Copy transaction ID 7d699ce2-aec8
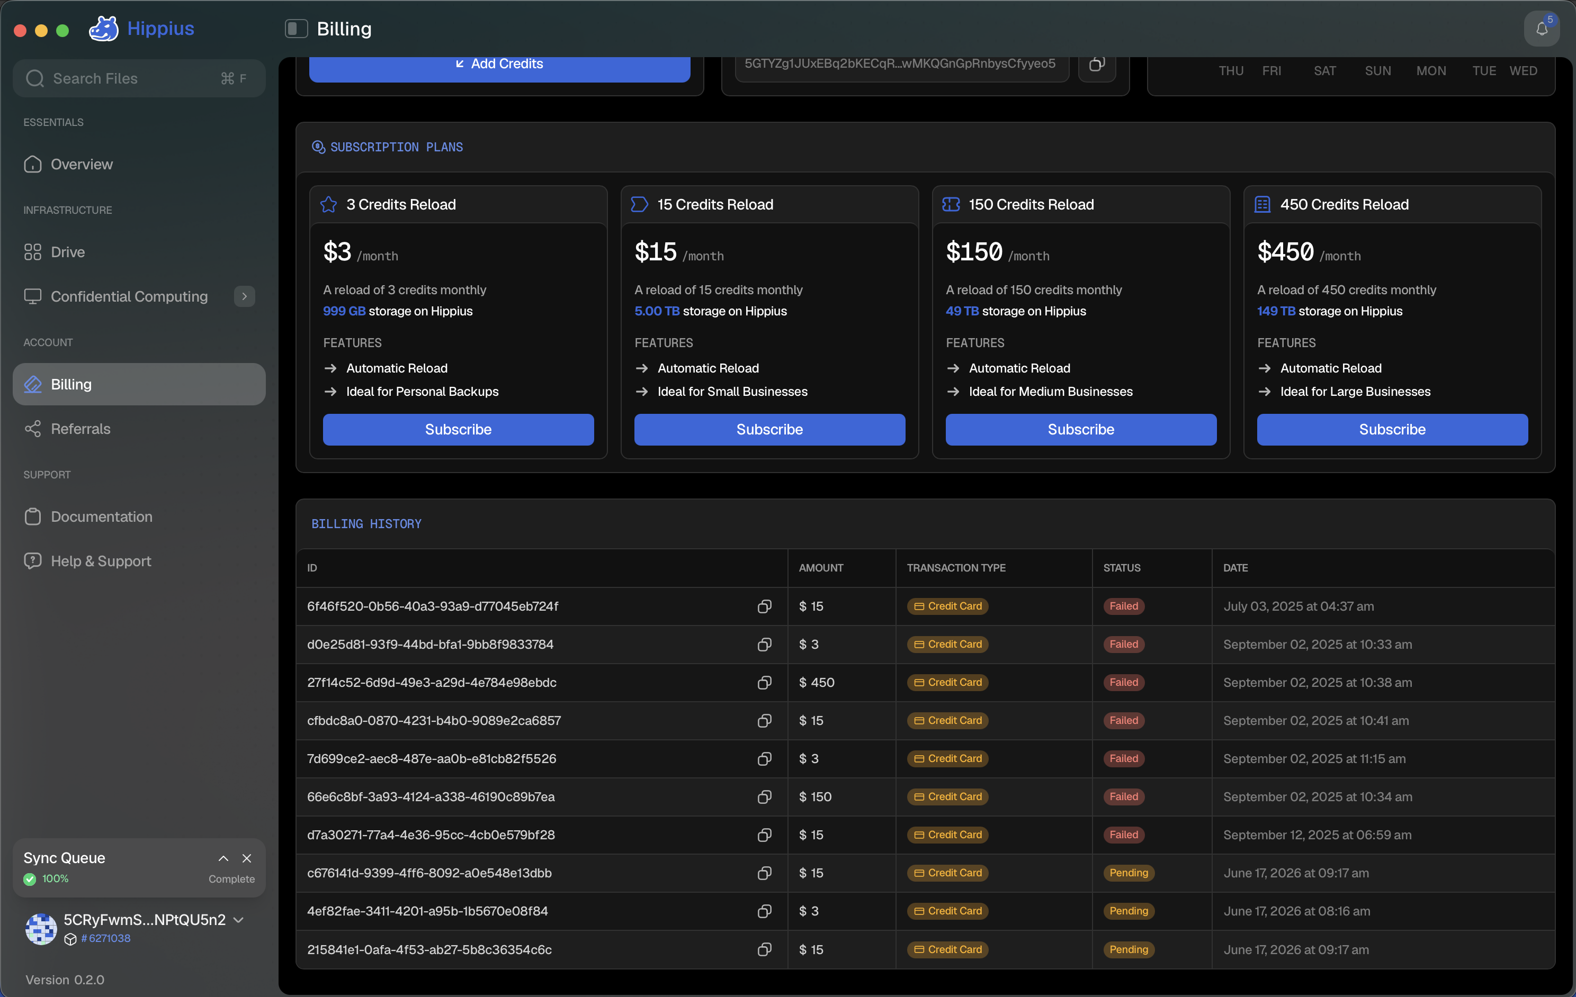Viewport: 1576px width, 997px height. (764, 759)
